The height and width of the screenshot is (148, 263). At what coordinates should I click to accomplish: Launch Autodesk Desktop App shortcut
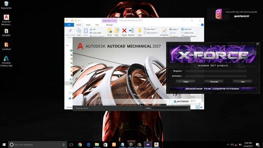(x=6, y=61)
